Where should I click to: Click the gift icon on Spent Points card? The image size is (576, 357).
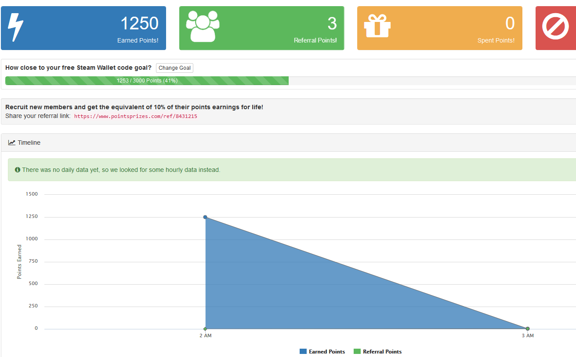click(x=377, y=26)
